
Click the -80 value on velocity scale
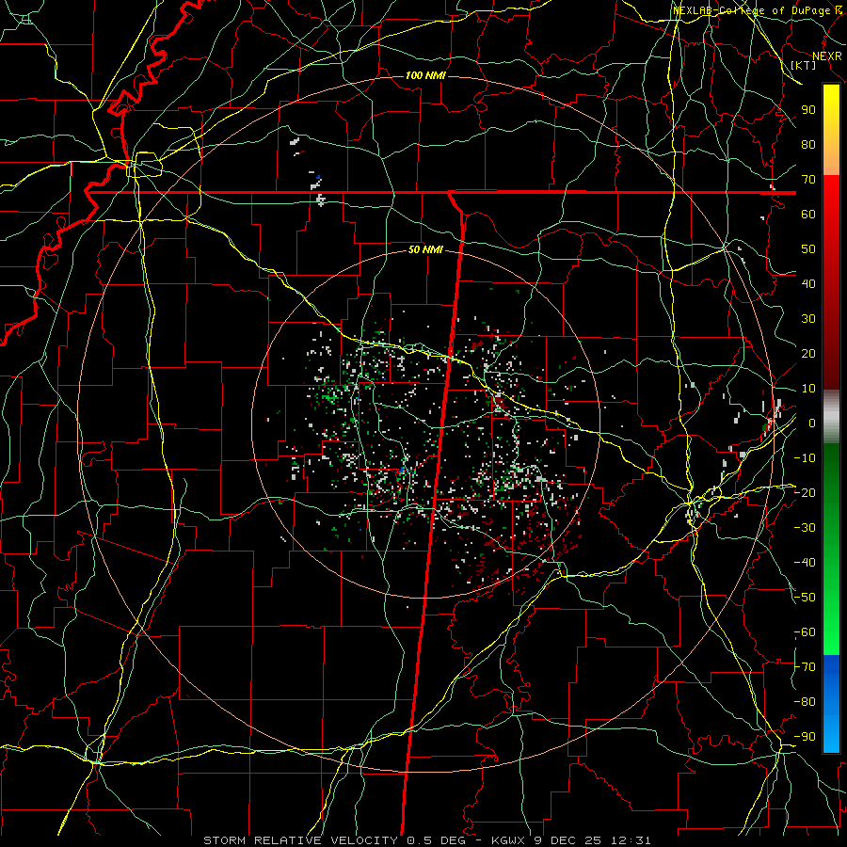click(805, 702)
